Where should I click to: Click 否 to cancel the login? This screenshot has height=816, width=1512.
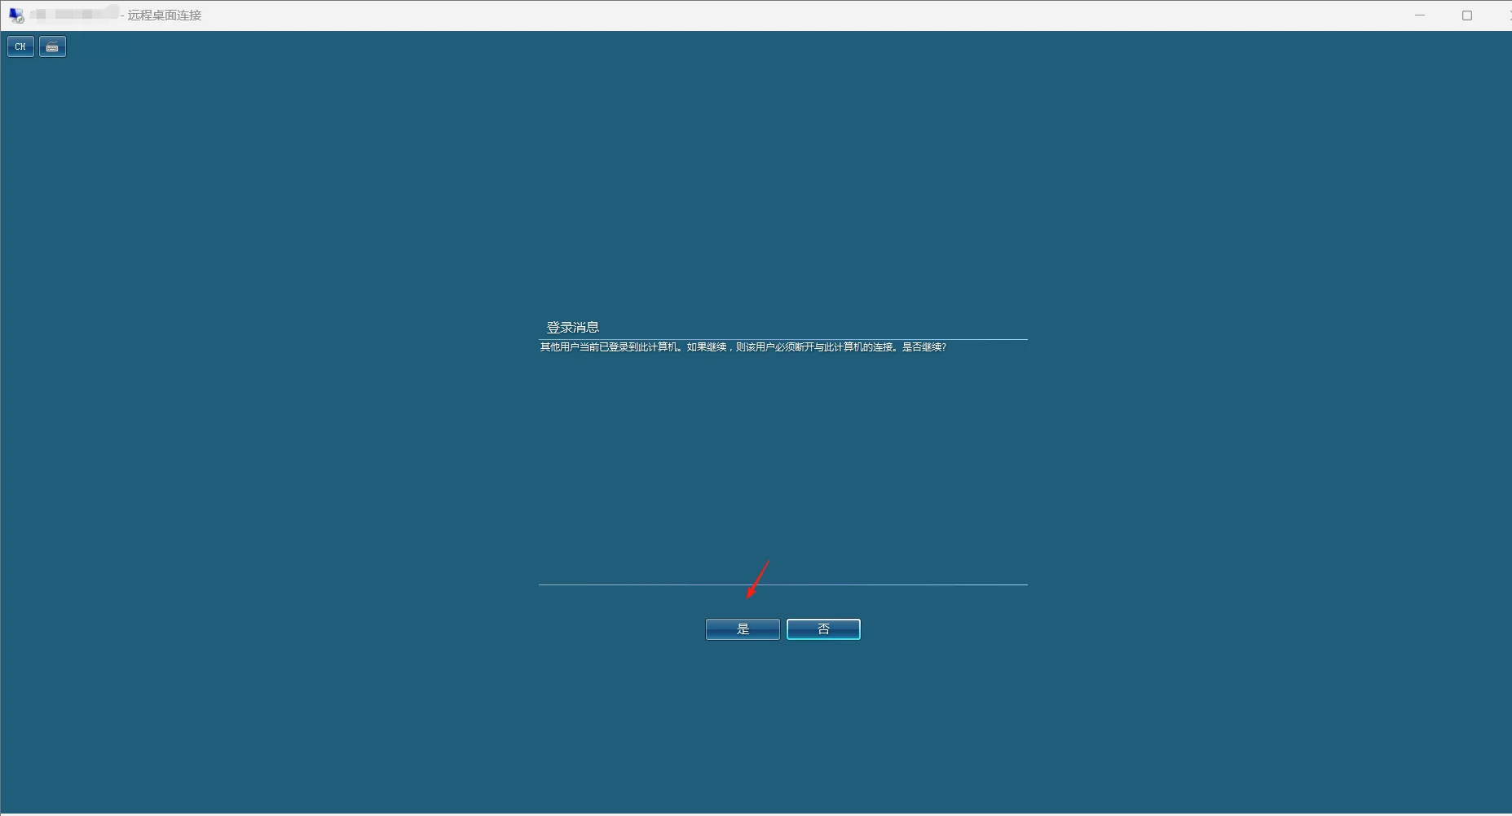click(x=823, y=629)
